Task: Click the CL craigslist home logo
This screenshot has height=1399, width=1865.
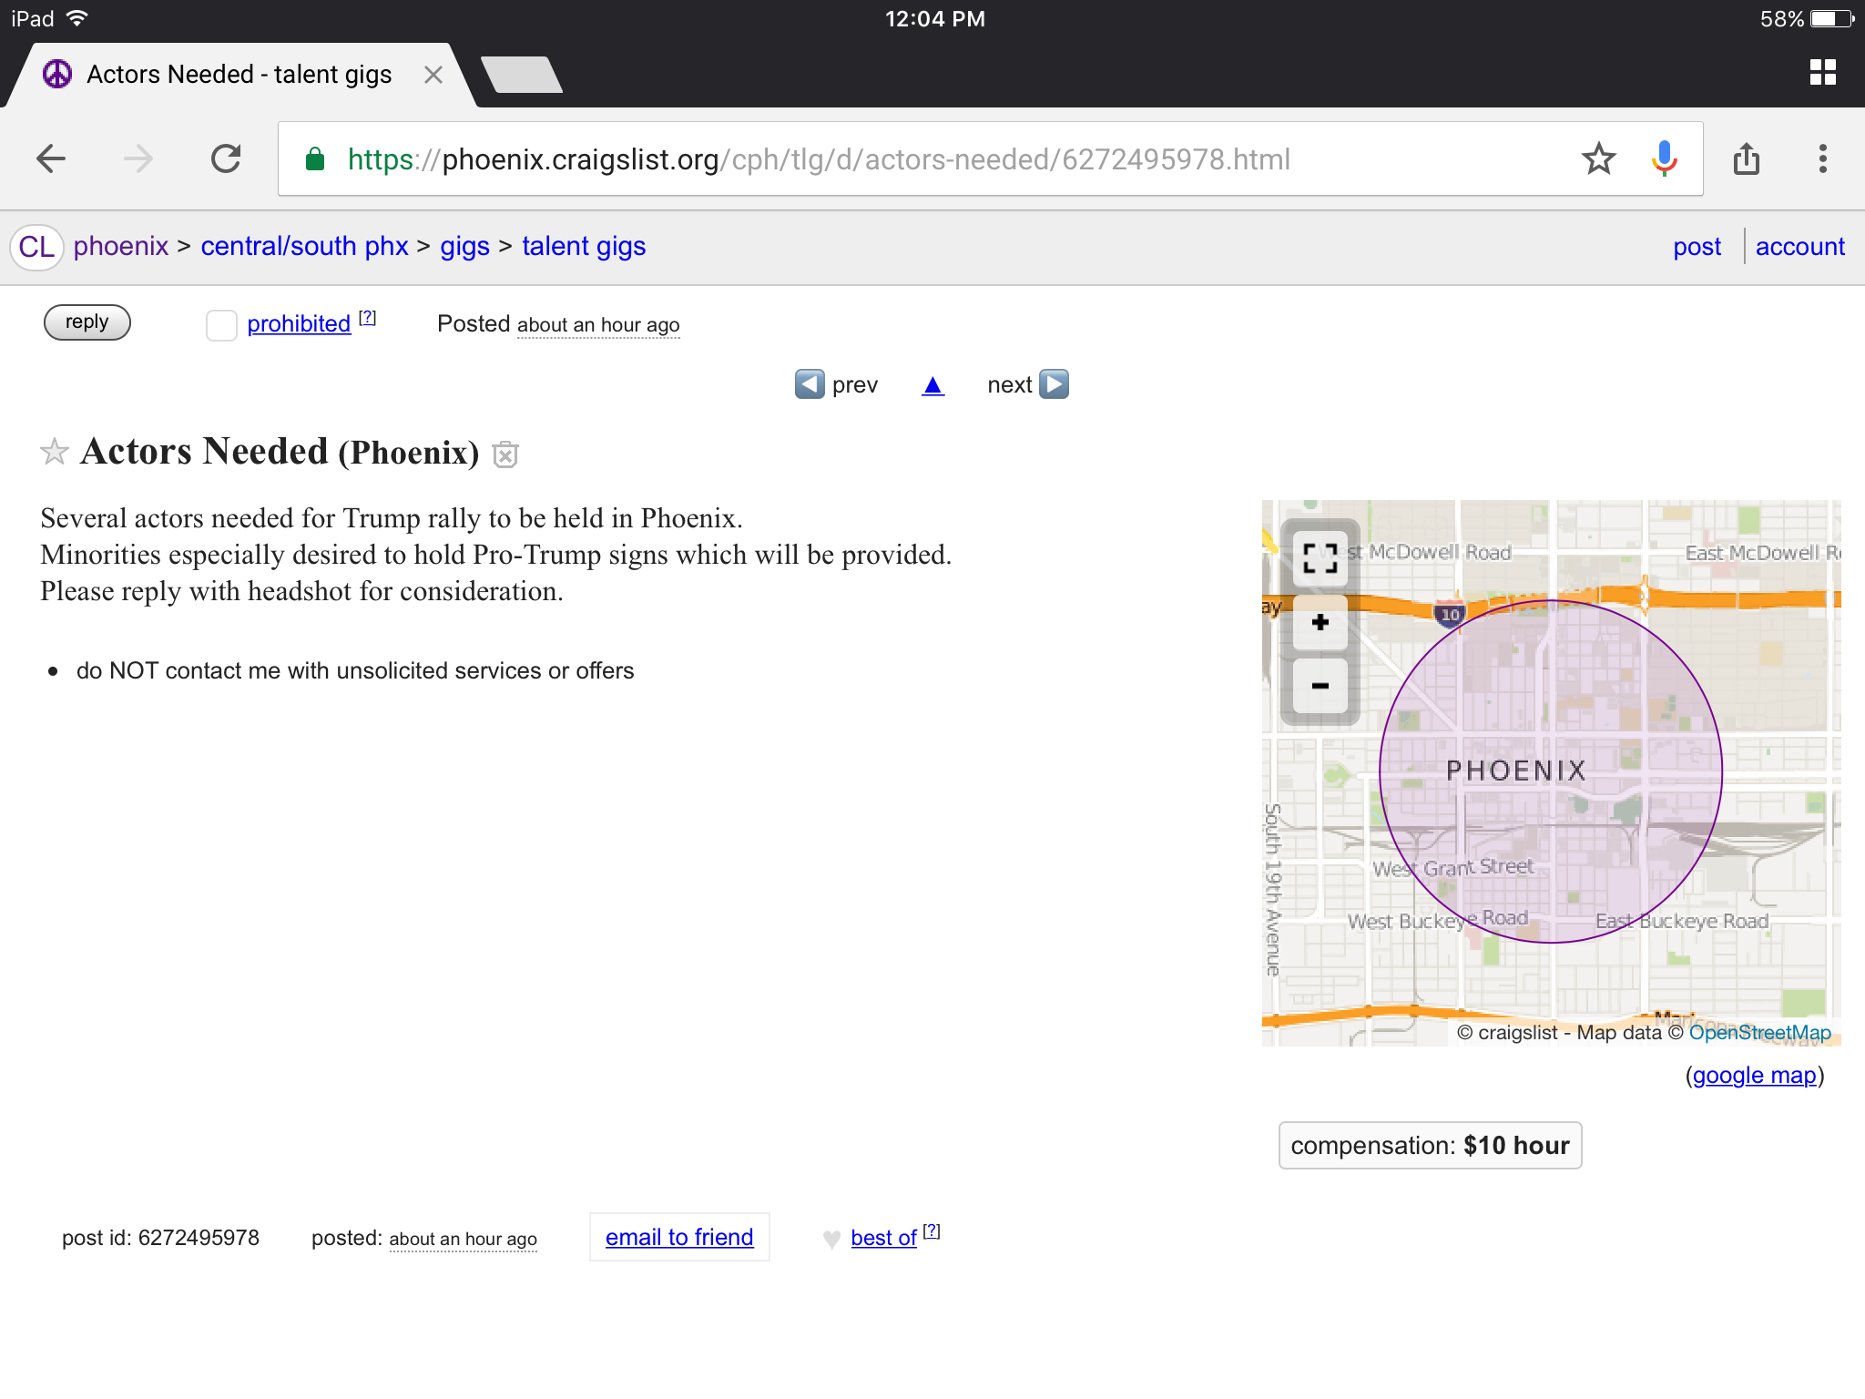Action: 36,247
